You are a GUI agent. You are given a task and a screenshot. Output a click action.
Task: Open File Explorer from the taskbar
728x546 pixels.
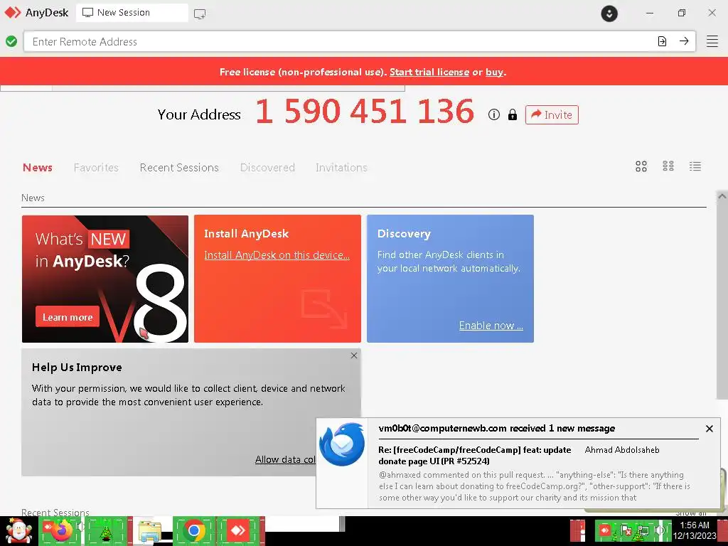pos(150,532)
